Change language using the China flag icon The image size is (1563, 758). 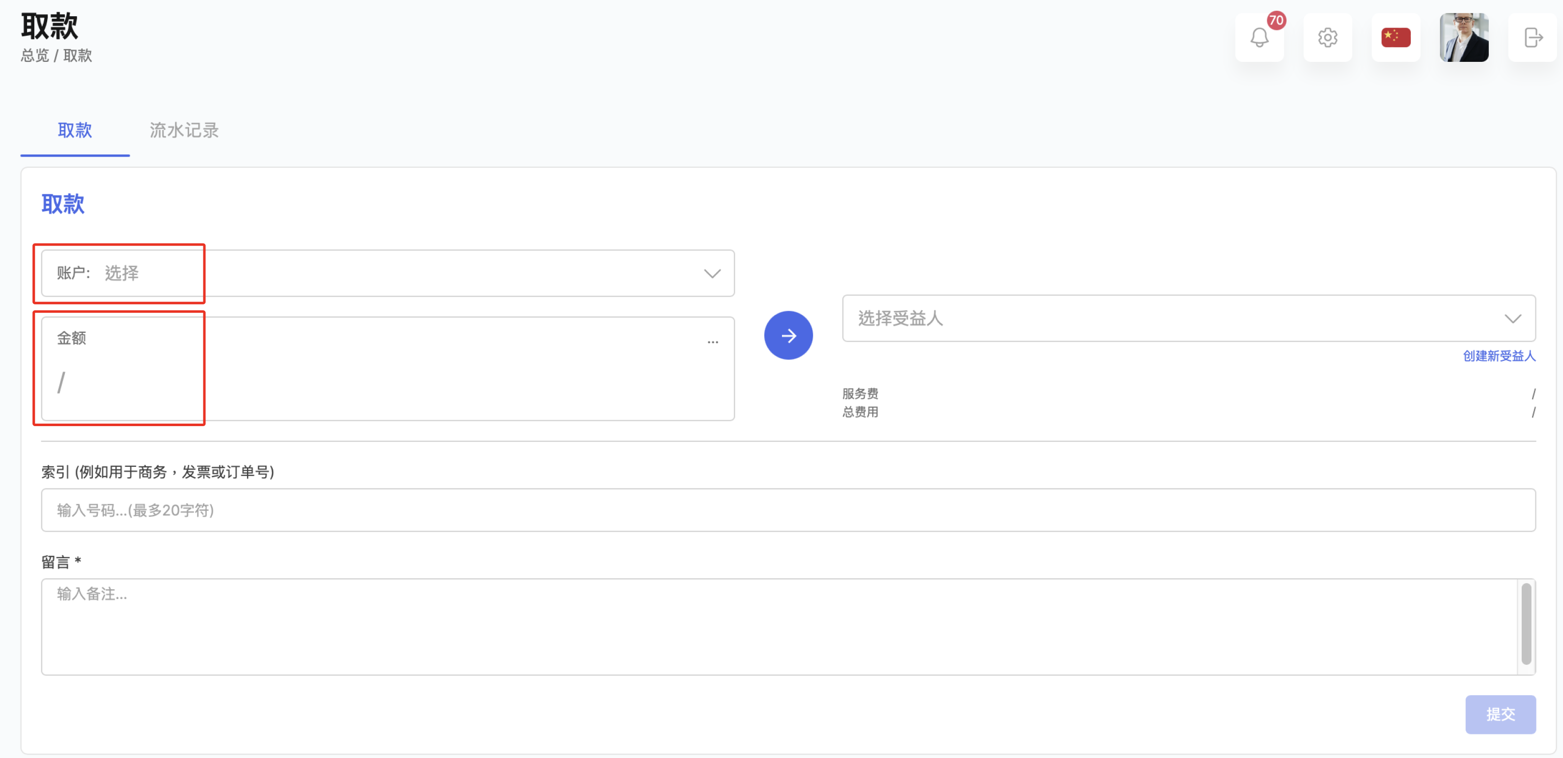[1396, 38]
